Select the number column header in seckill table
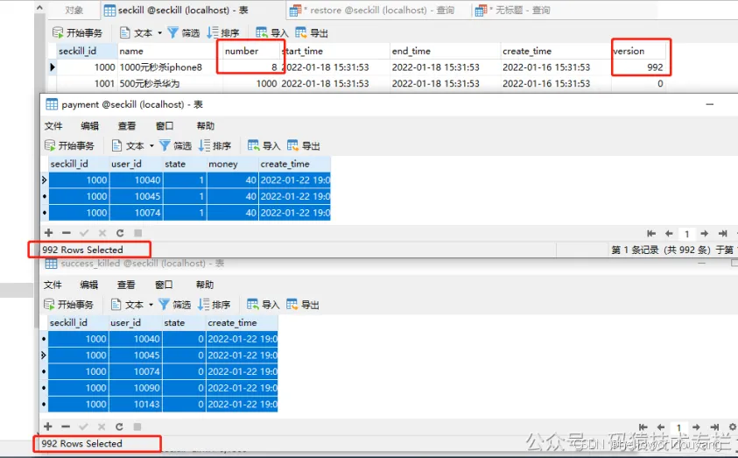 [x=251, y=51]
